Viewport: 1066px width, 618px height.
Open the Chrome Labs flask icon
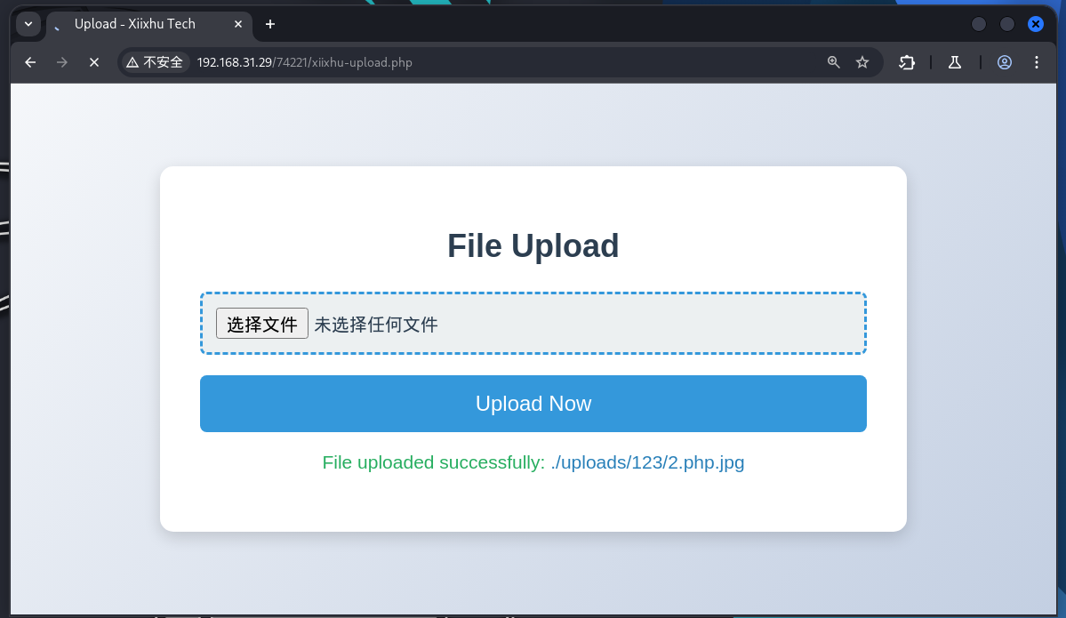click(955, 62)
